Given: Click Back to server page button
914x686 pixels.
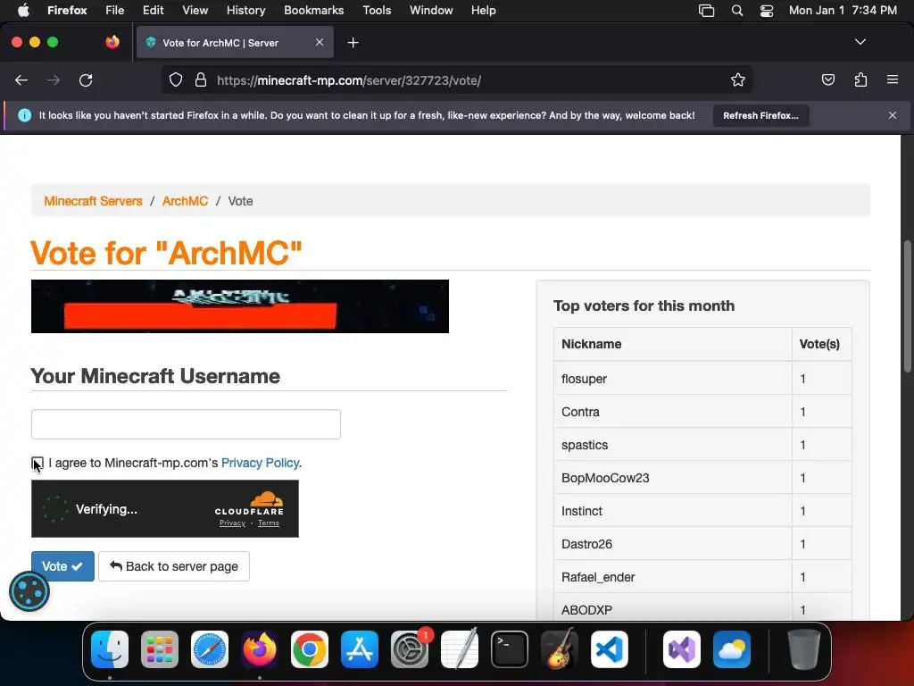Looking at the screenshot, I should 174,566.
